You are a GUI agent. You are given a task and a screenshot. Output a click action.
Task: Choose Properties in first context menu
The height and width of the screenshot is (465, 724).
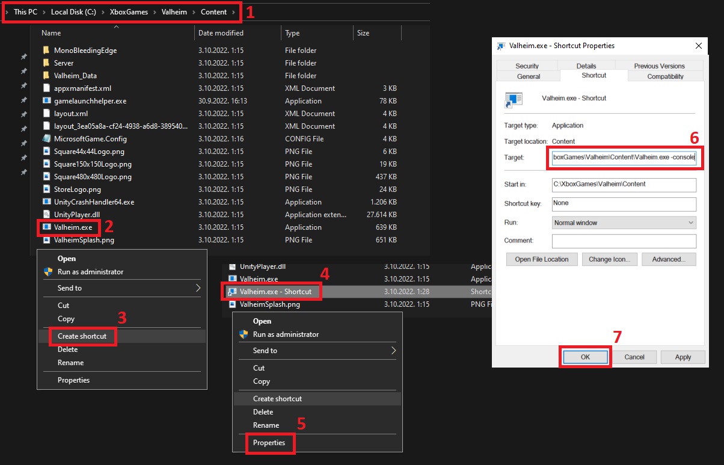tap(121, 380)
